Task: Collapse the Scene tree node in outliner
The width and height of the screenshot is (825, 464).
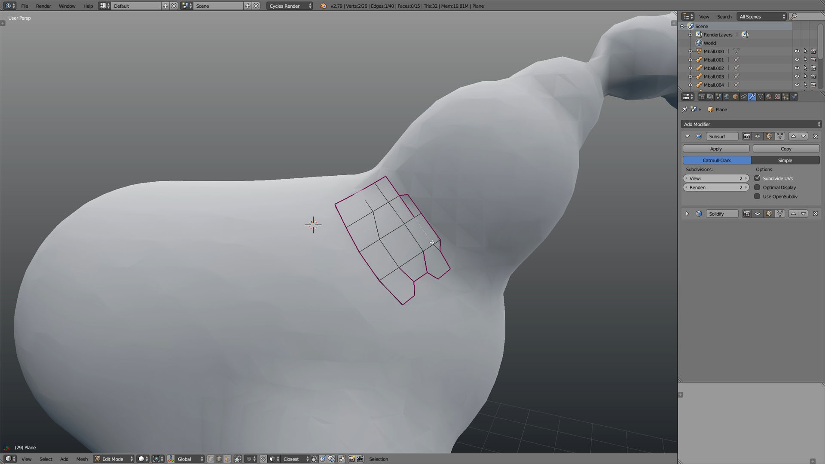Action: [x=682, y=26]
